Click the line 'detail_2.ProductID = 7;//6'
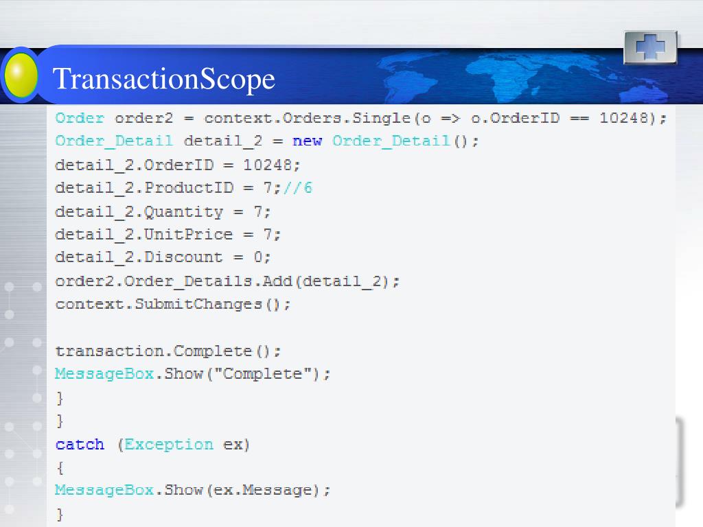The height and width of the screenshot is (527, 703). click(x=183, y=188)
